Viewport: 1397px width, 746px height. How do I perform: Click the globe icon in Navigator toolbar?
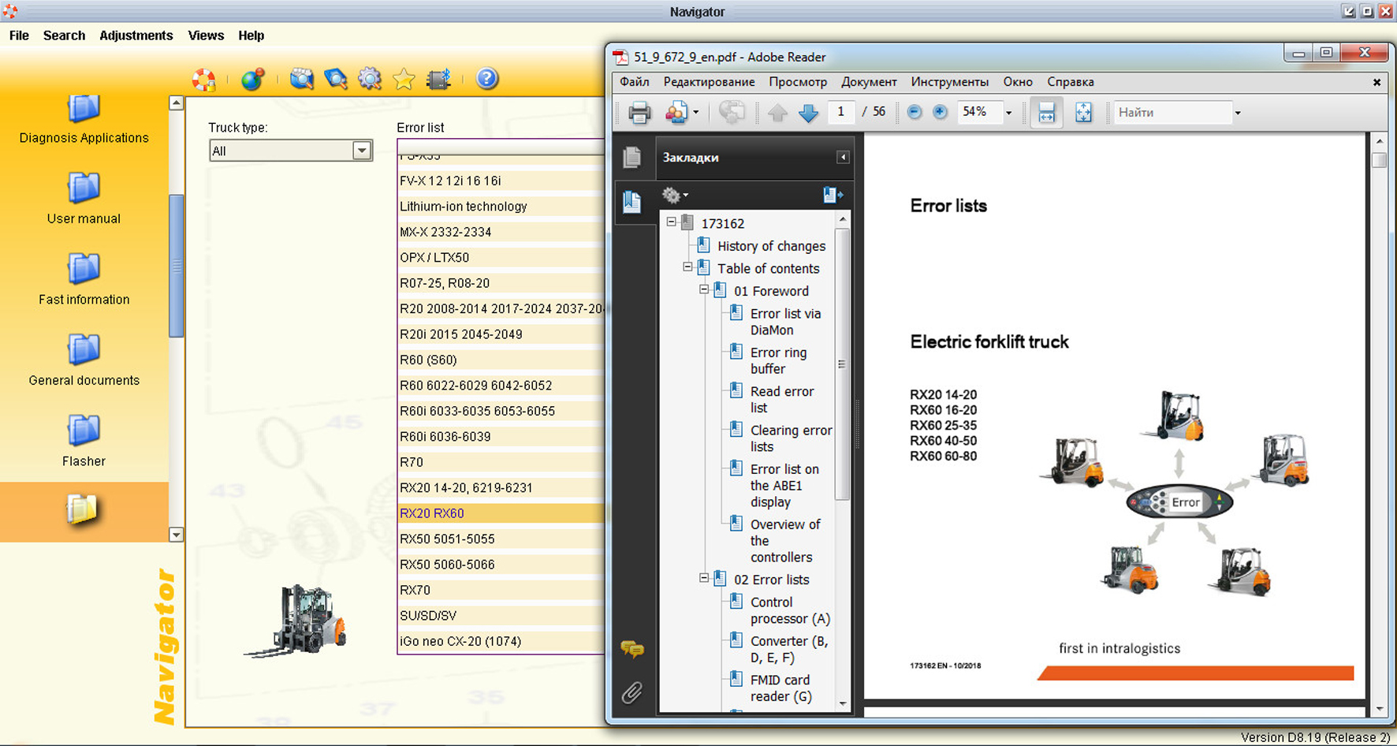click(252, 79)
